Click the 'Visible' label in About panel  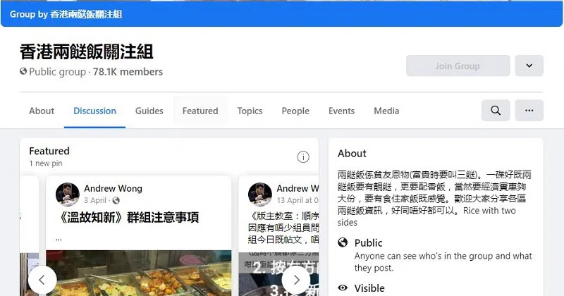pyautogui.click(x=369, y=288)
